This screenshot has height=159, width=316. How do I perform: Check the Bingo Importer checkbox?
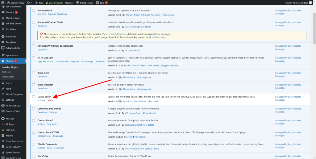(x=34, y=85)
